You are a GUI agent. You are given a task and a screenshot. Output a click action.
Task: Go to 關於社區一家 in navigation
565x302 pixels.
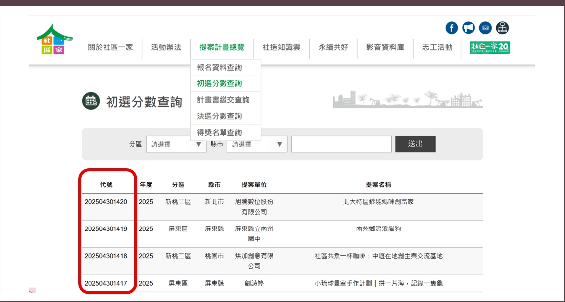(111, 47)
